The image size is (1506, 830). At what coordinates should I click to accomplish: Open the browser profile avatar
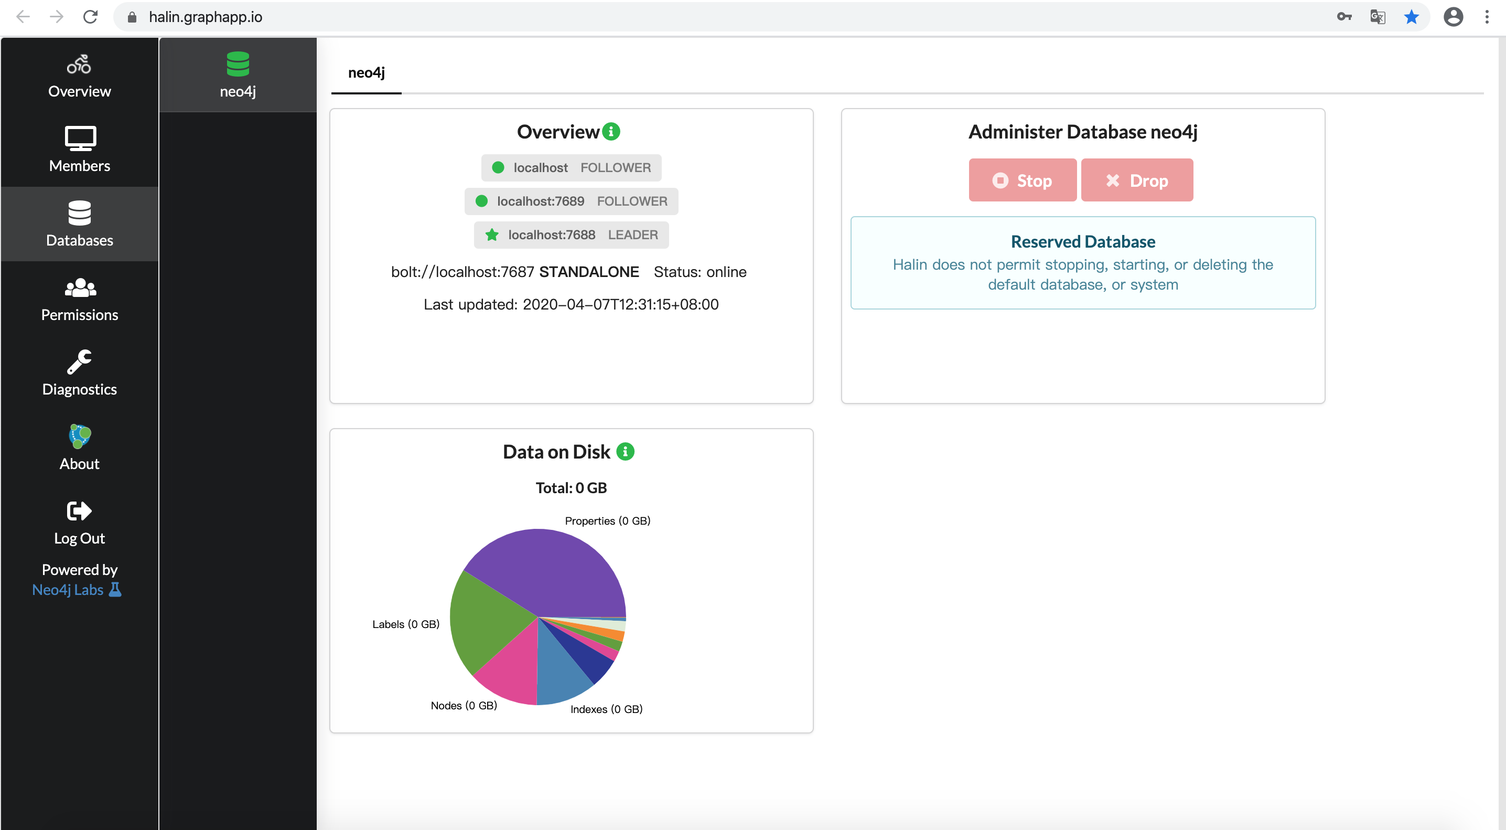click(1454, 17)
